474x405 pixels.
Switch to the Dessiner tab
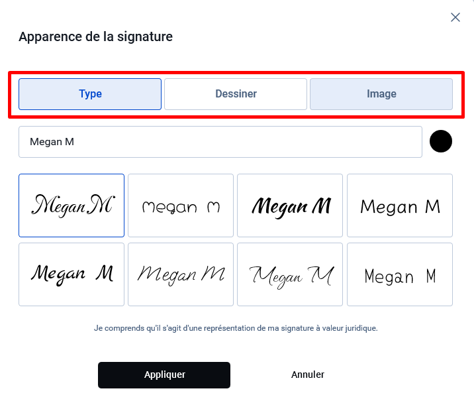tap(236, 94)
